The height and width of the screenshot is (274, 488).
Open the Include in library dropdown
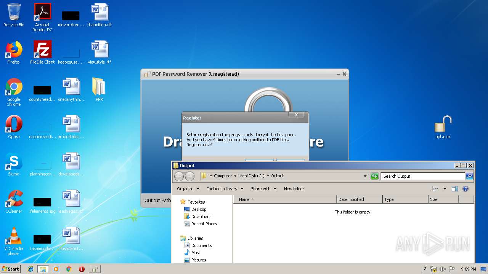click(x=225, y=189)
